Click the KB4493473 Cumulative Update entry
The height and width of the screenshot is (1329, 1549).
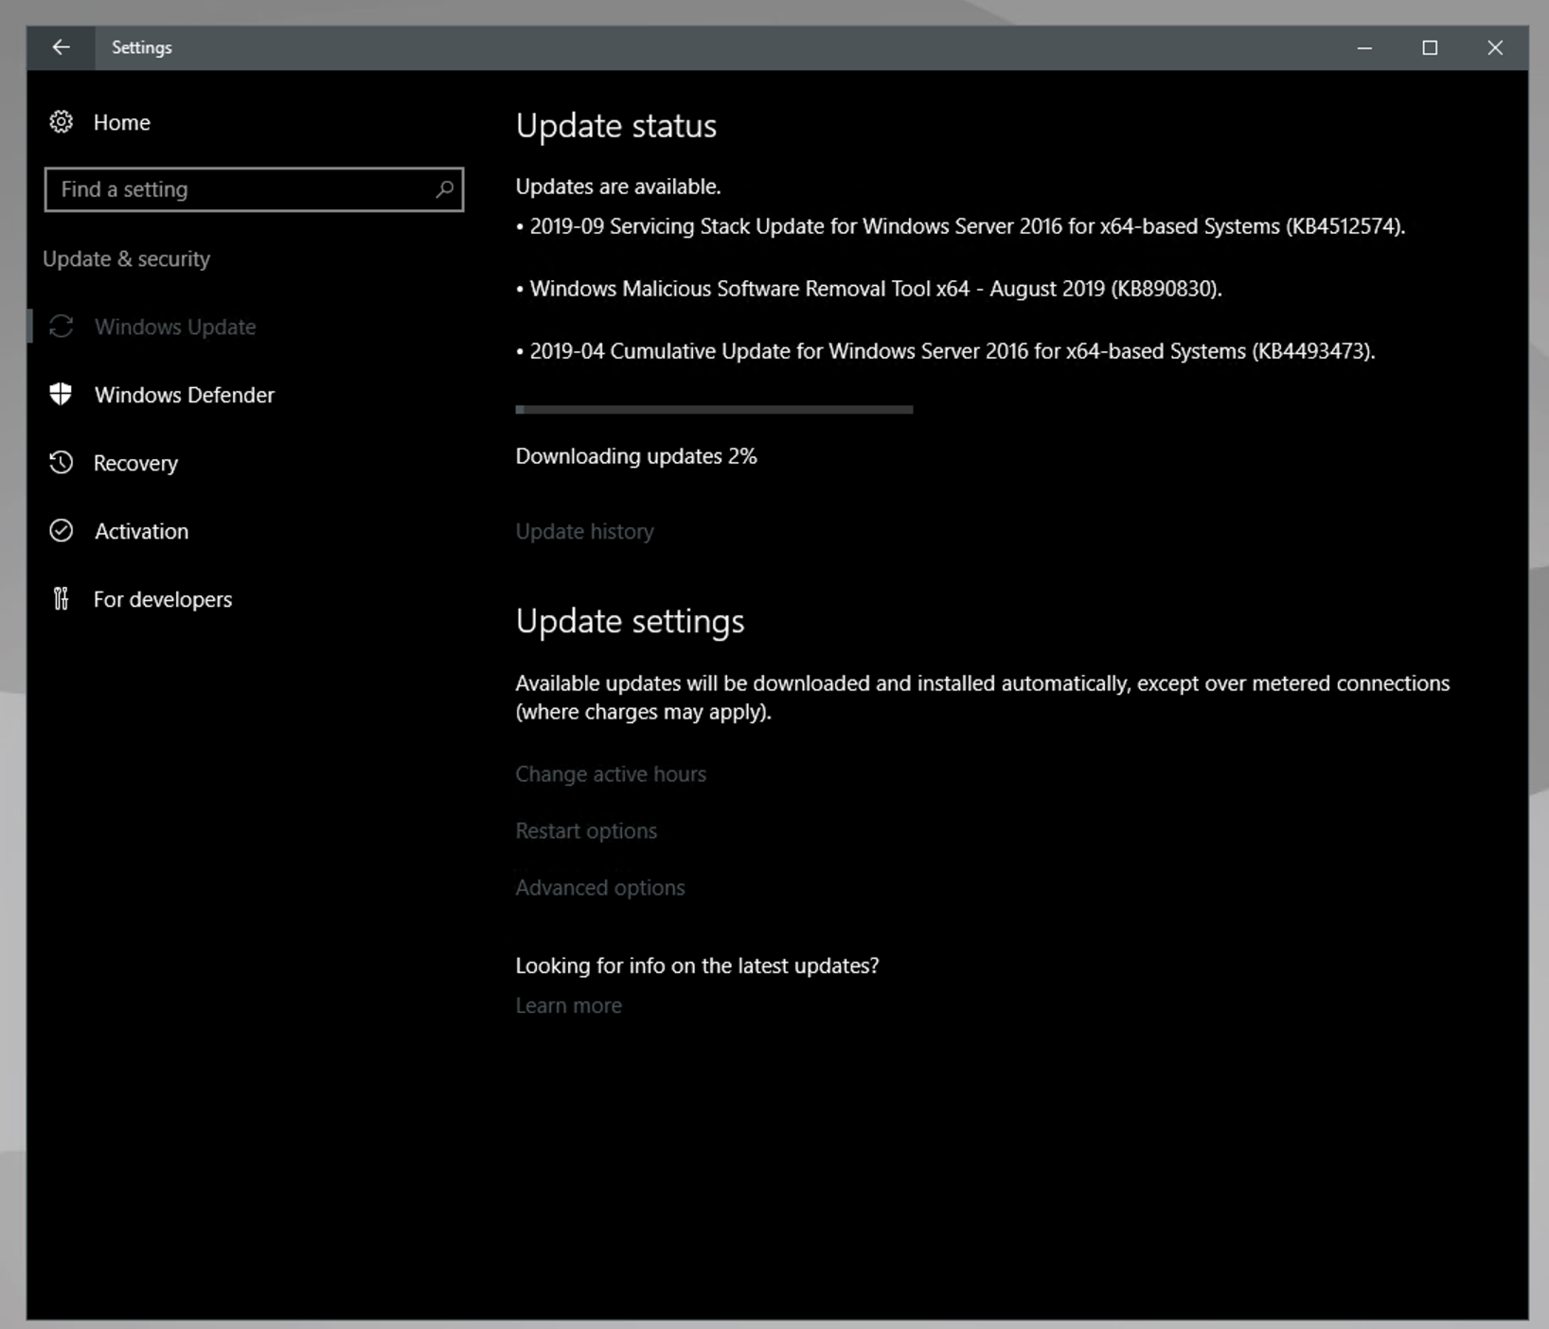point(945,351)
